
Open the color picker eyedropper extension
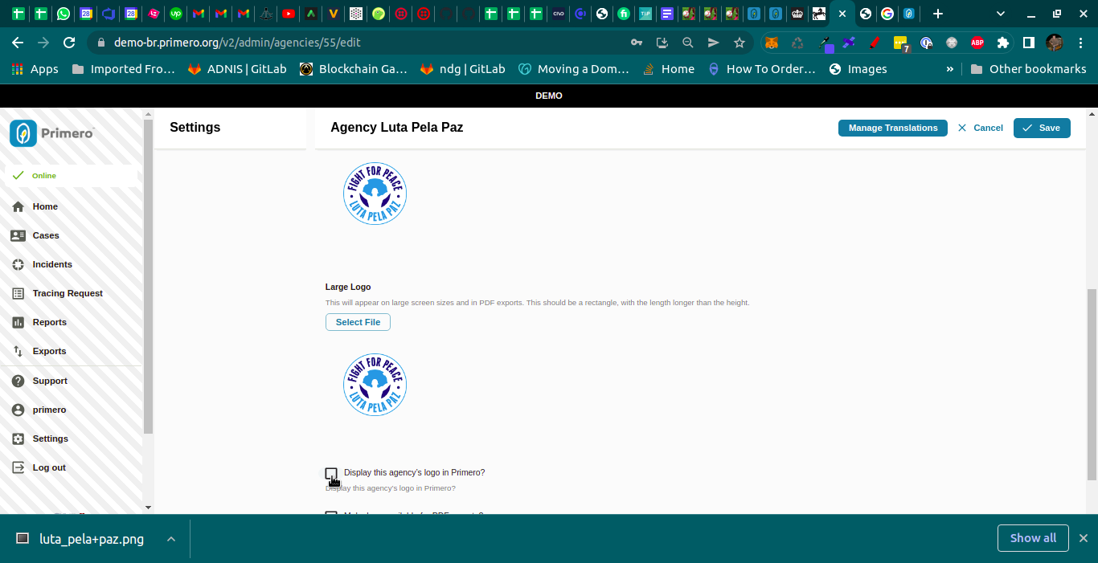click(824, 43)
